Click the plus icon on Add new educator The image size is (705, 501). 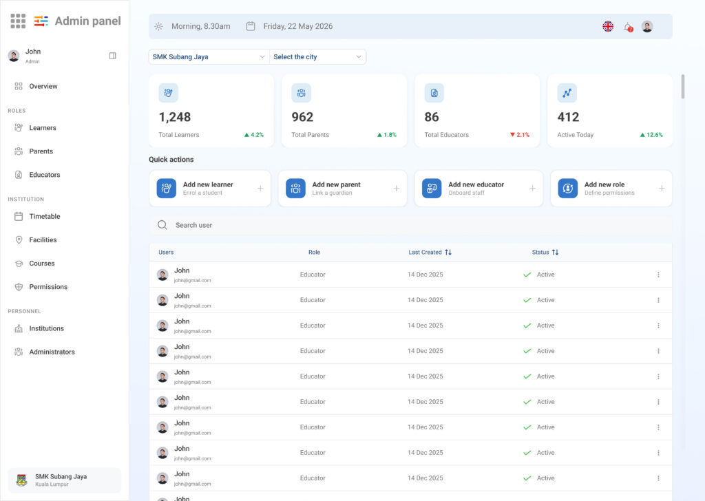coord(532,189)
